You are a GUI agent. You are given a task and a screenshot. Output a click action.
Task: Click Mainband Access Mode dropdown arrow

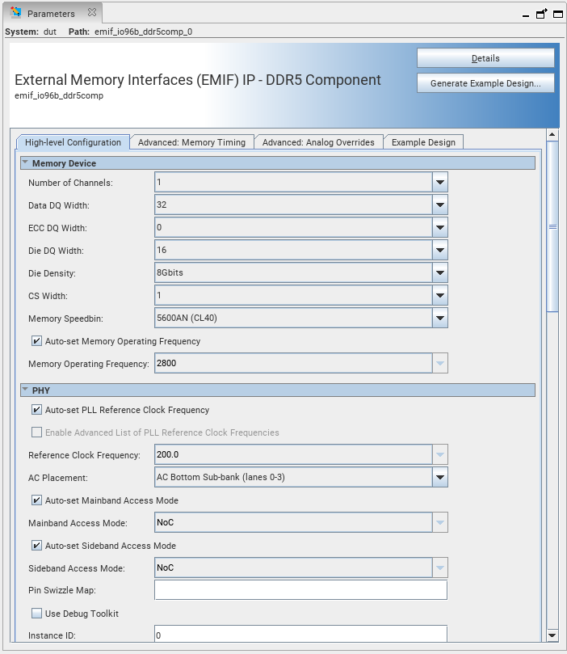click(440, 522)
